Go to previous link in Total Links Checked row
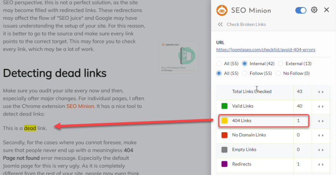 pos(319,92)
